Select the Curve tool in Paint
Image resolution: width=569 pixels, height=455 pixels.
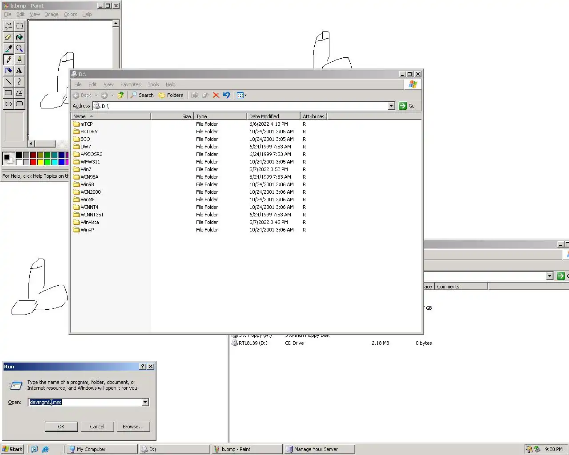tap(20, 82)
